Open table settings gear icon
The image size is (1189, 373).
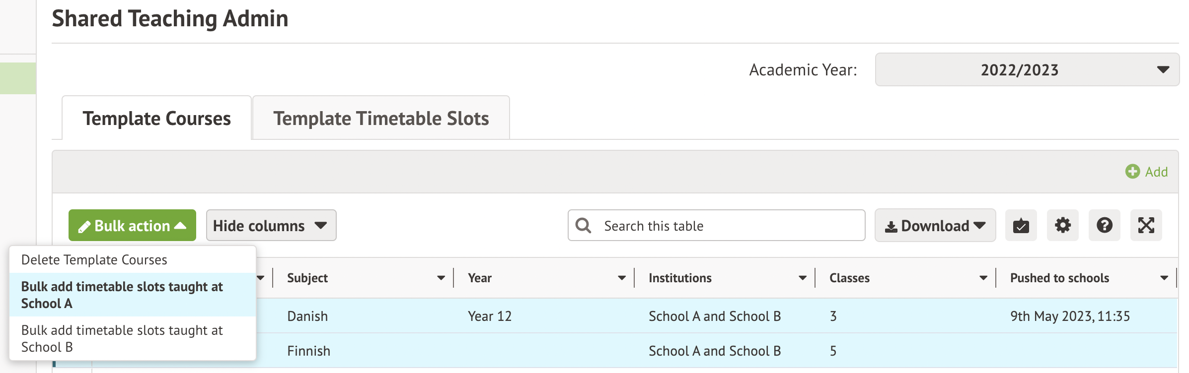1062,226
